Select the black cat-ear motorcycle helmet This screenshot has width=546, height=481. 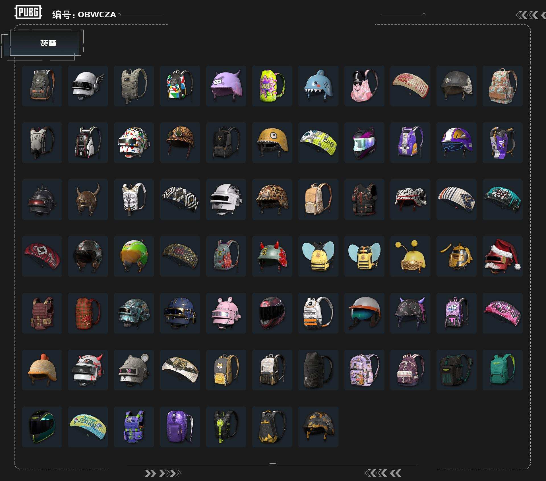[x=364, y=143]
